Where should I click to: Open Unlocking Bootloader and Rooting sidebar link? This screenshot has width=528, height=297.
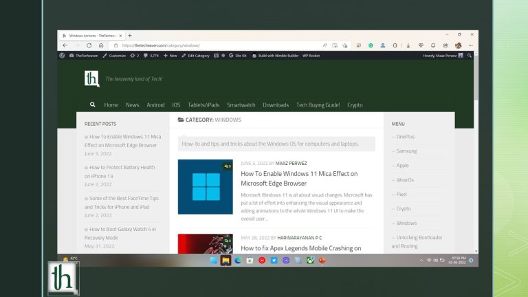point(417,242)
